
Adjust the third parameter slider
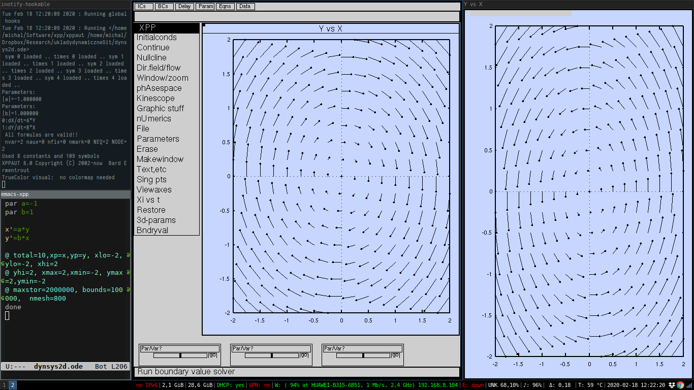point(363,355)
